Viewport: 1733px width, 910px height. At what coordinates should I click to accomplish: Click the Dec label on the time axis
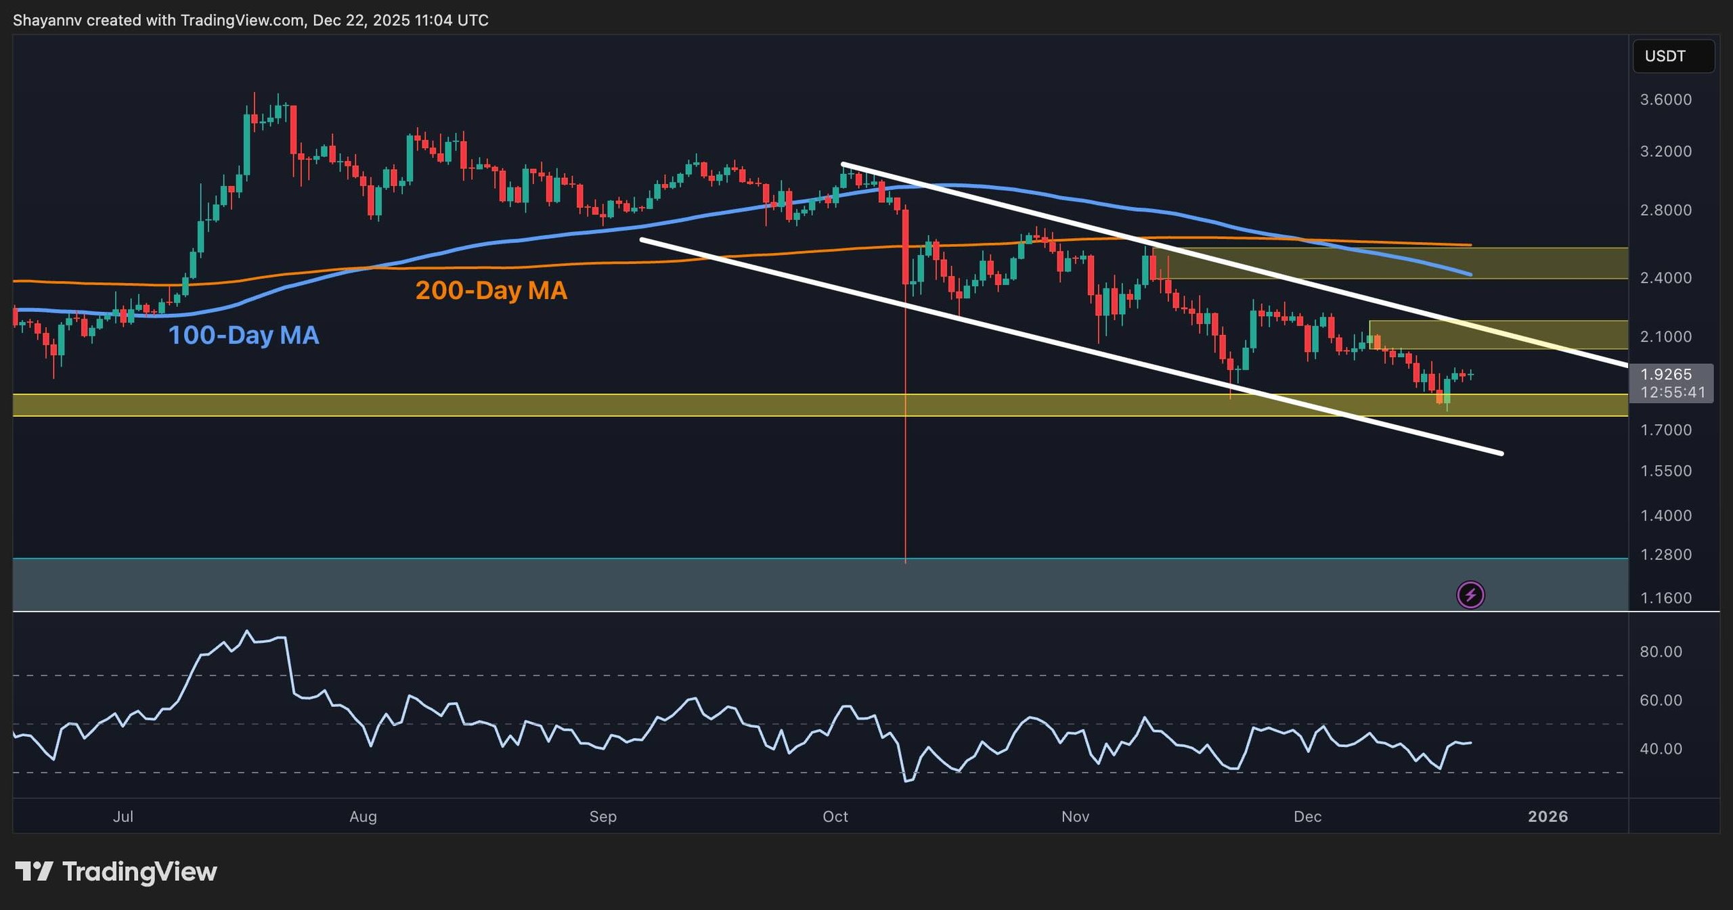click(1308, 817)
